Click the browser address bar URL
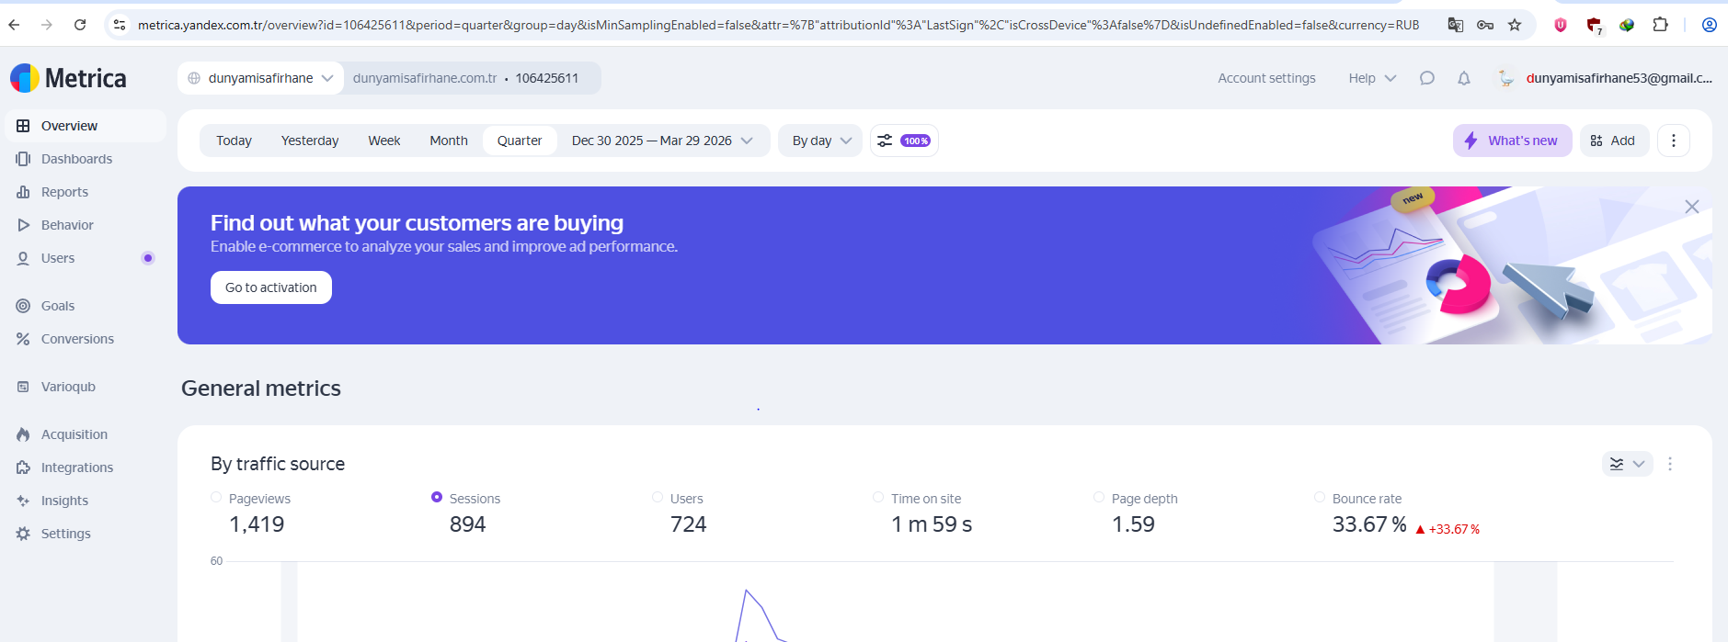Screen dimensions: 1728x642 (778, 25)
